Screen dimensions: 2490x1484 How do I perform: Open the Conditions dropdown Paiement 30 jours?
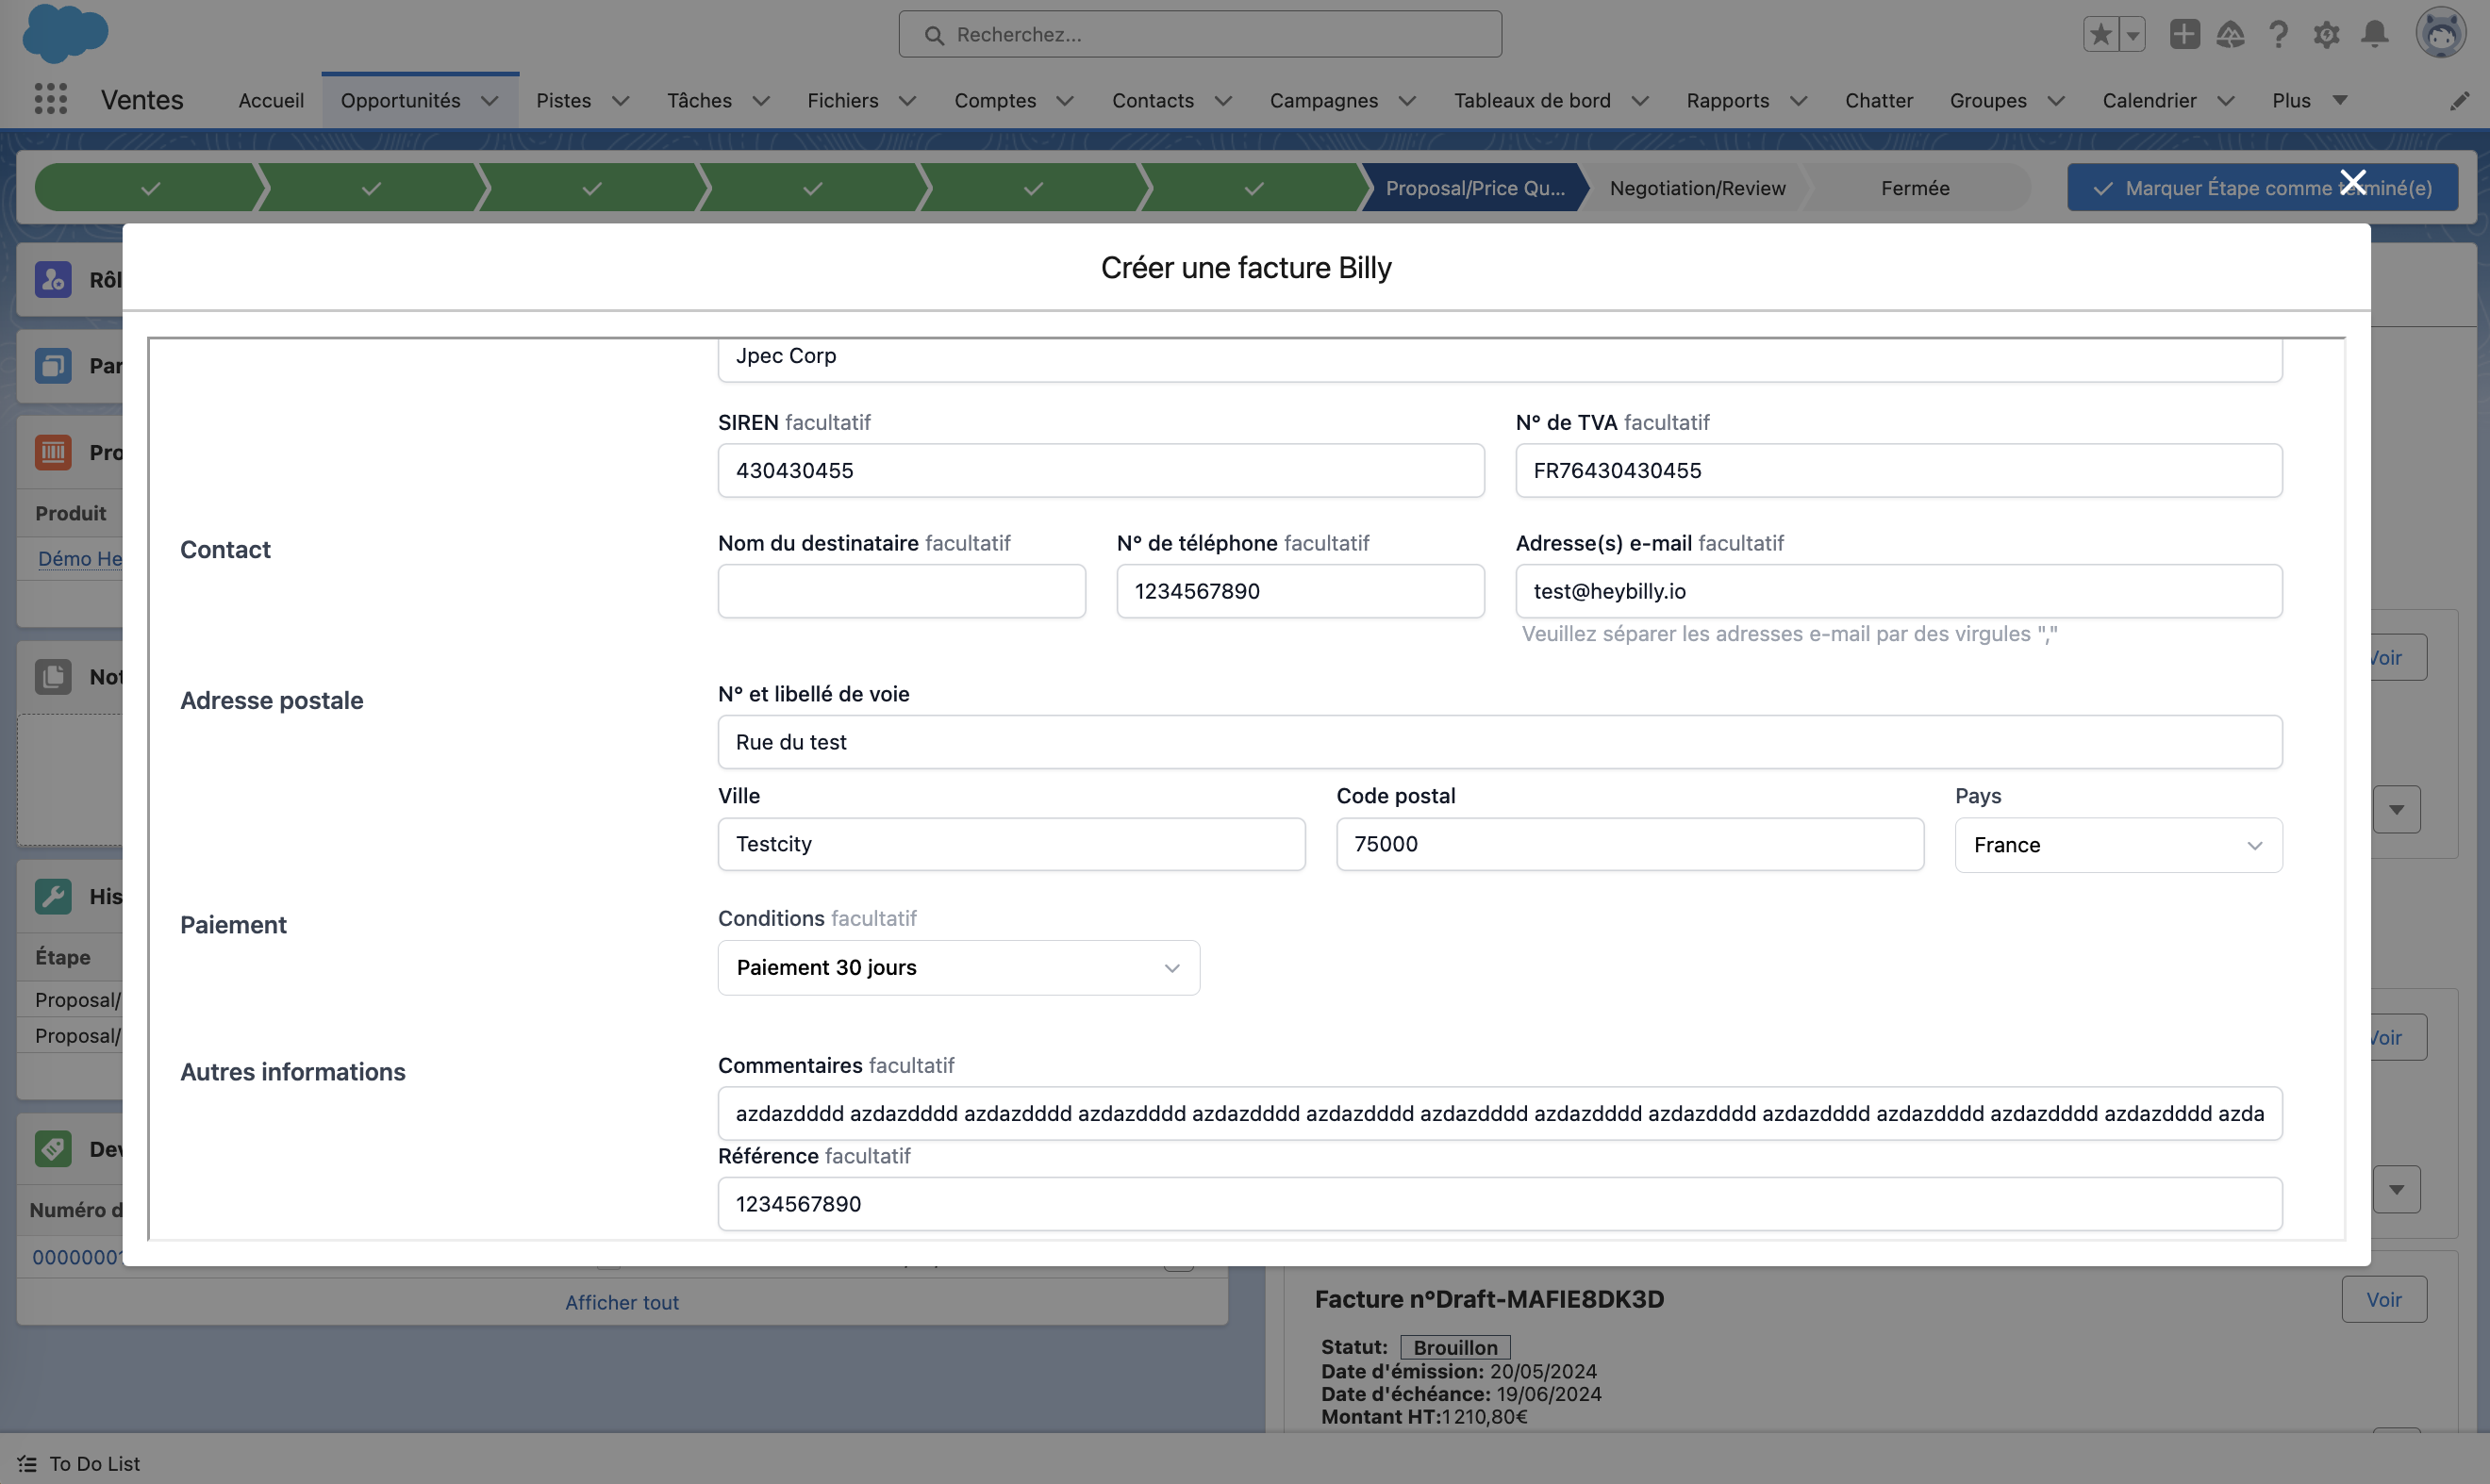958,967
